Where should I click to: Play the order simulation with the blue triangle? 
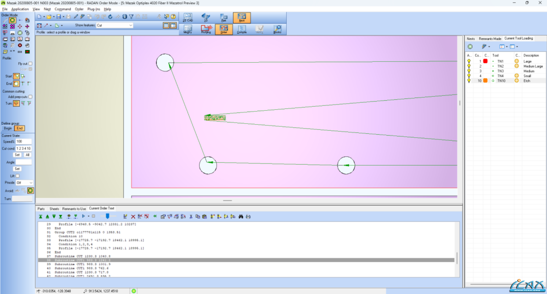click(x=83, y=216)
